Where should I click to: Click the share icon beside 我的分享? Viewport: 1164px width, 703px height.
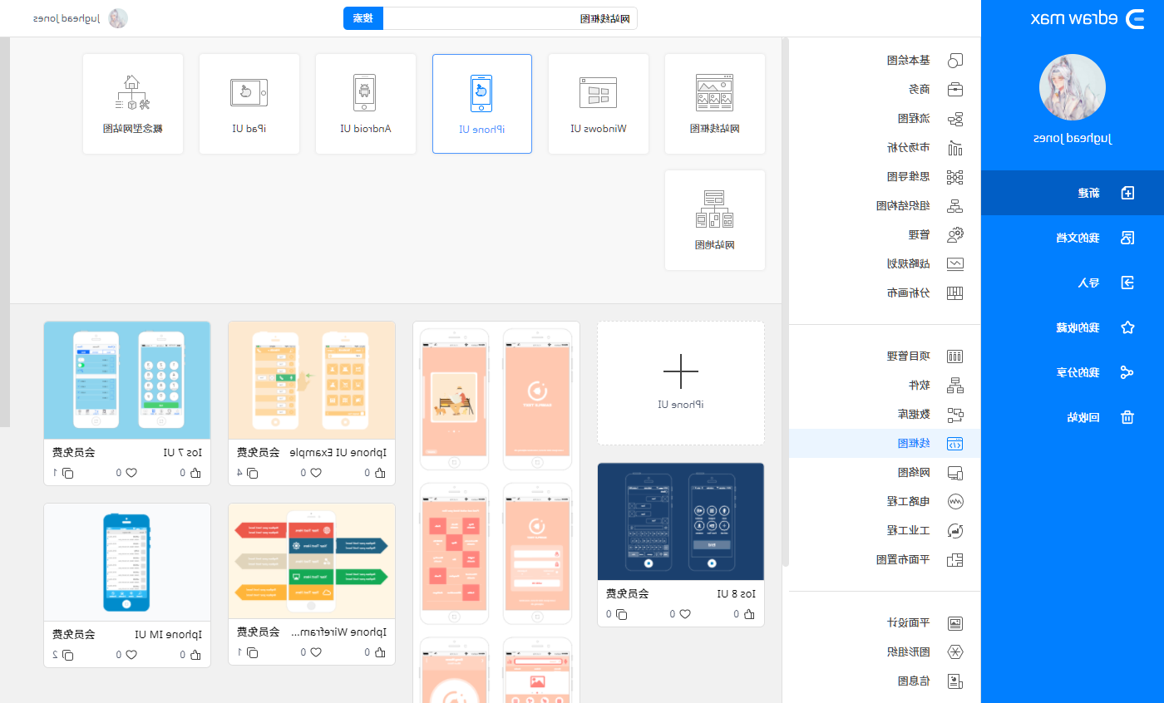pyautogui.click(x=1127, y=372)
